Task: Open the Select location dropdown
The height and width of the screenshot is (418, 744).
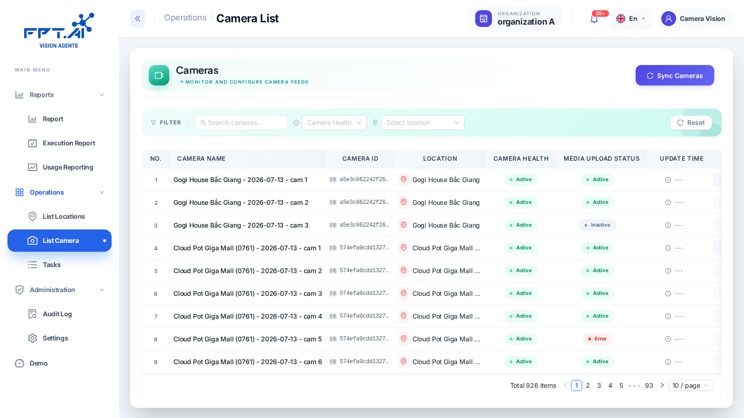Action: (423, 123)
